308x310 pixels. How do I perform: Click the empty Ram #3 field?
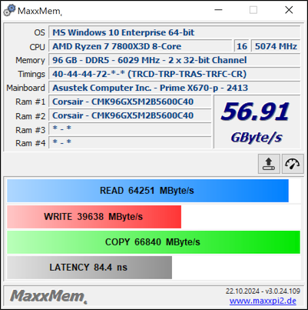coord(130,129)
